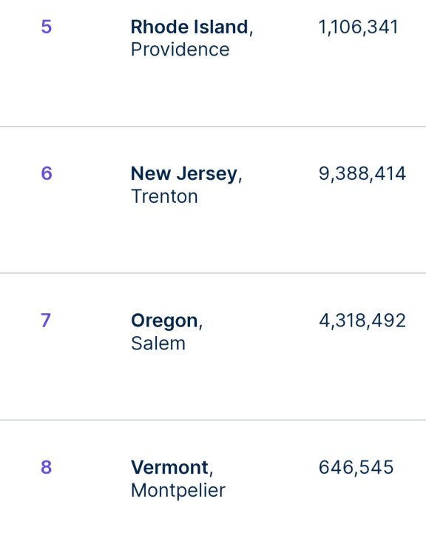Select the Rhode Island state name
Image resolution: width=426 pixels, height=533 pixels.
point(189,27)
